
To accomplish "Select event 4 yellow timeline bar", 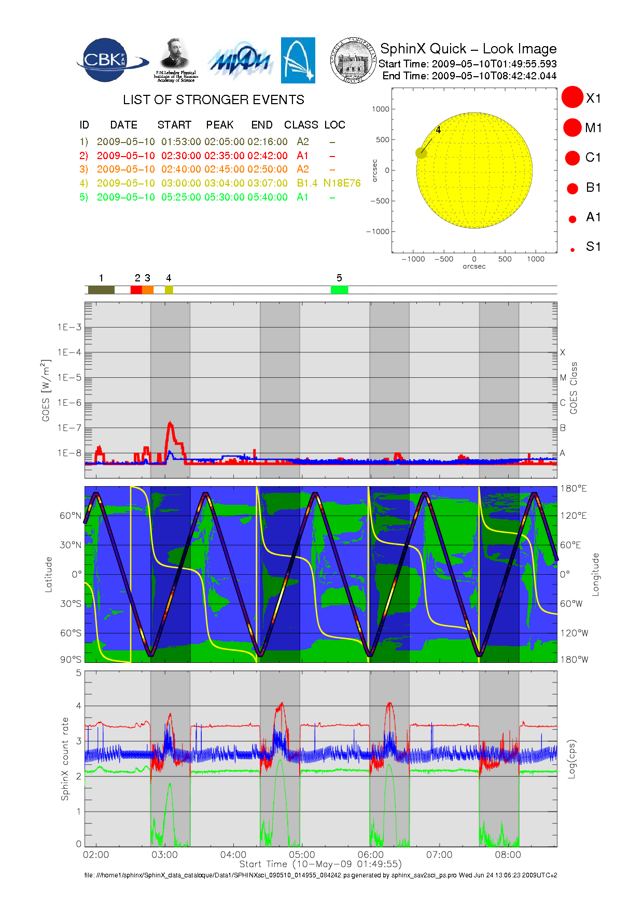I will [169, 290].
